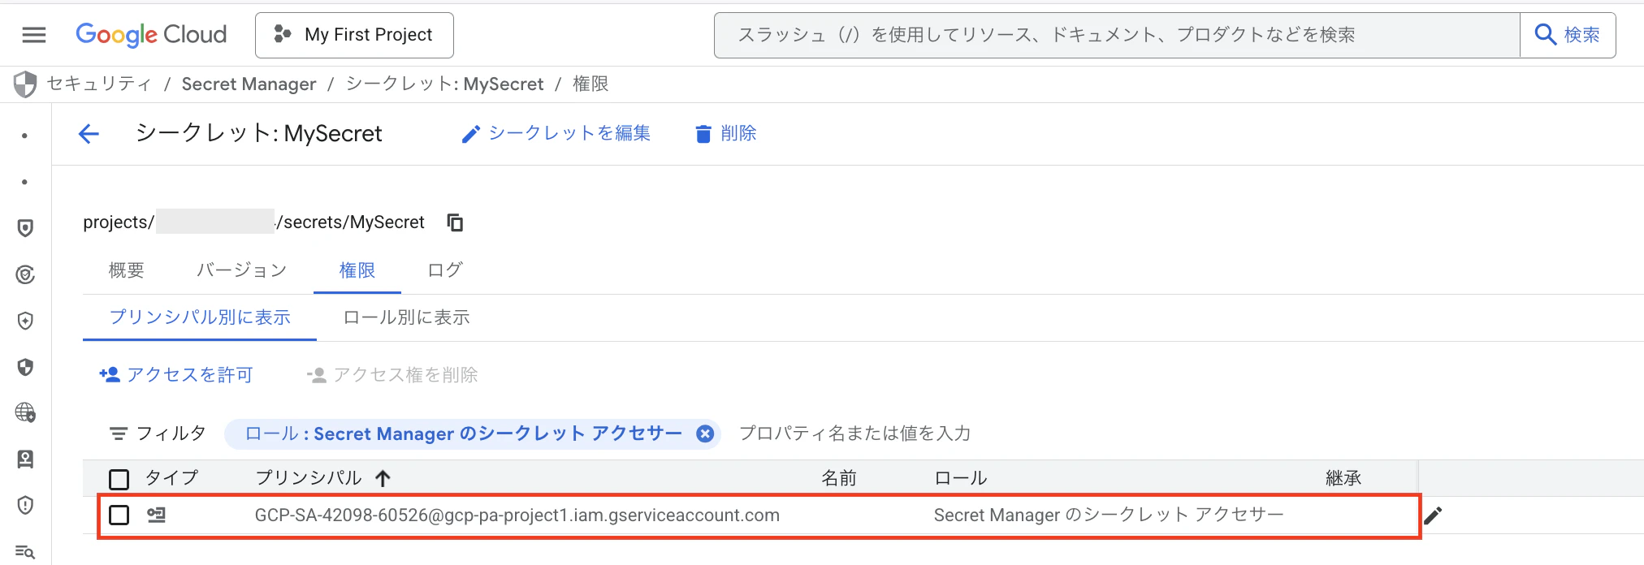Click the badge/person sidebar icon
The image size is (1644, 565).
pyautogui.click(x=25, y=459)
